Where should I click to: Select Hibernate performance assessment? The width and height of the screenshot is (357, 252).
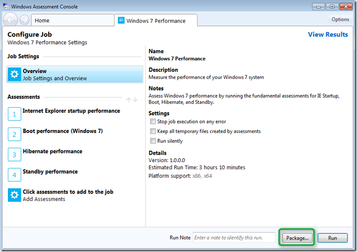[x=53, y=151]
